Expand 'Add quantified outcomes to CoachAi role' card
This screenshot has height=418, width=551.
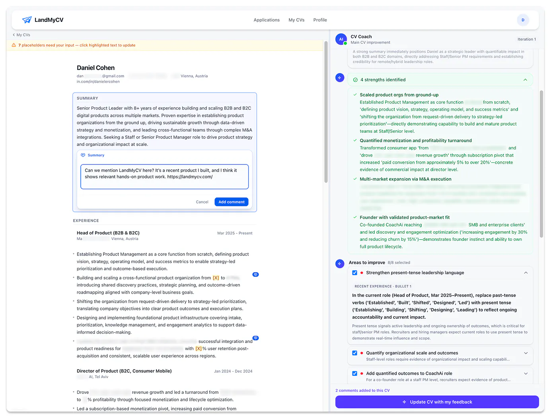pyautogui.click(x=526, y=373)
